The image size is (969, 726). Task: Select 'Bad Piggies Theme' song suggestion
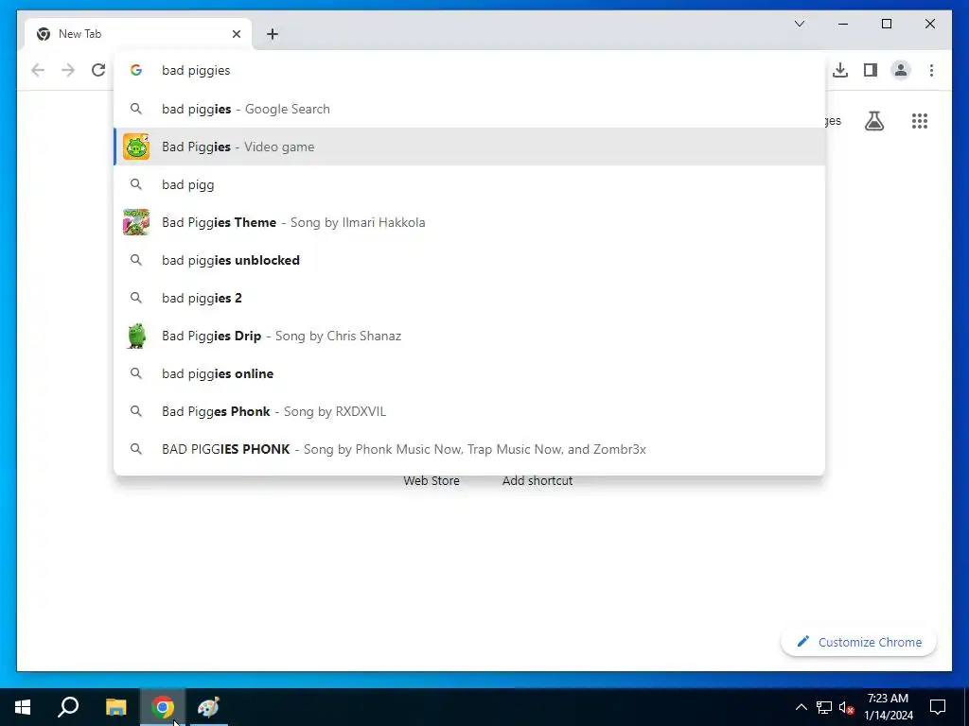(469, 222)
